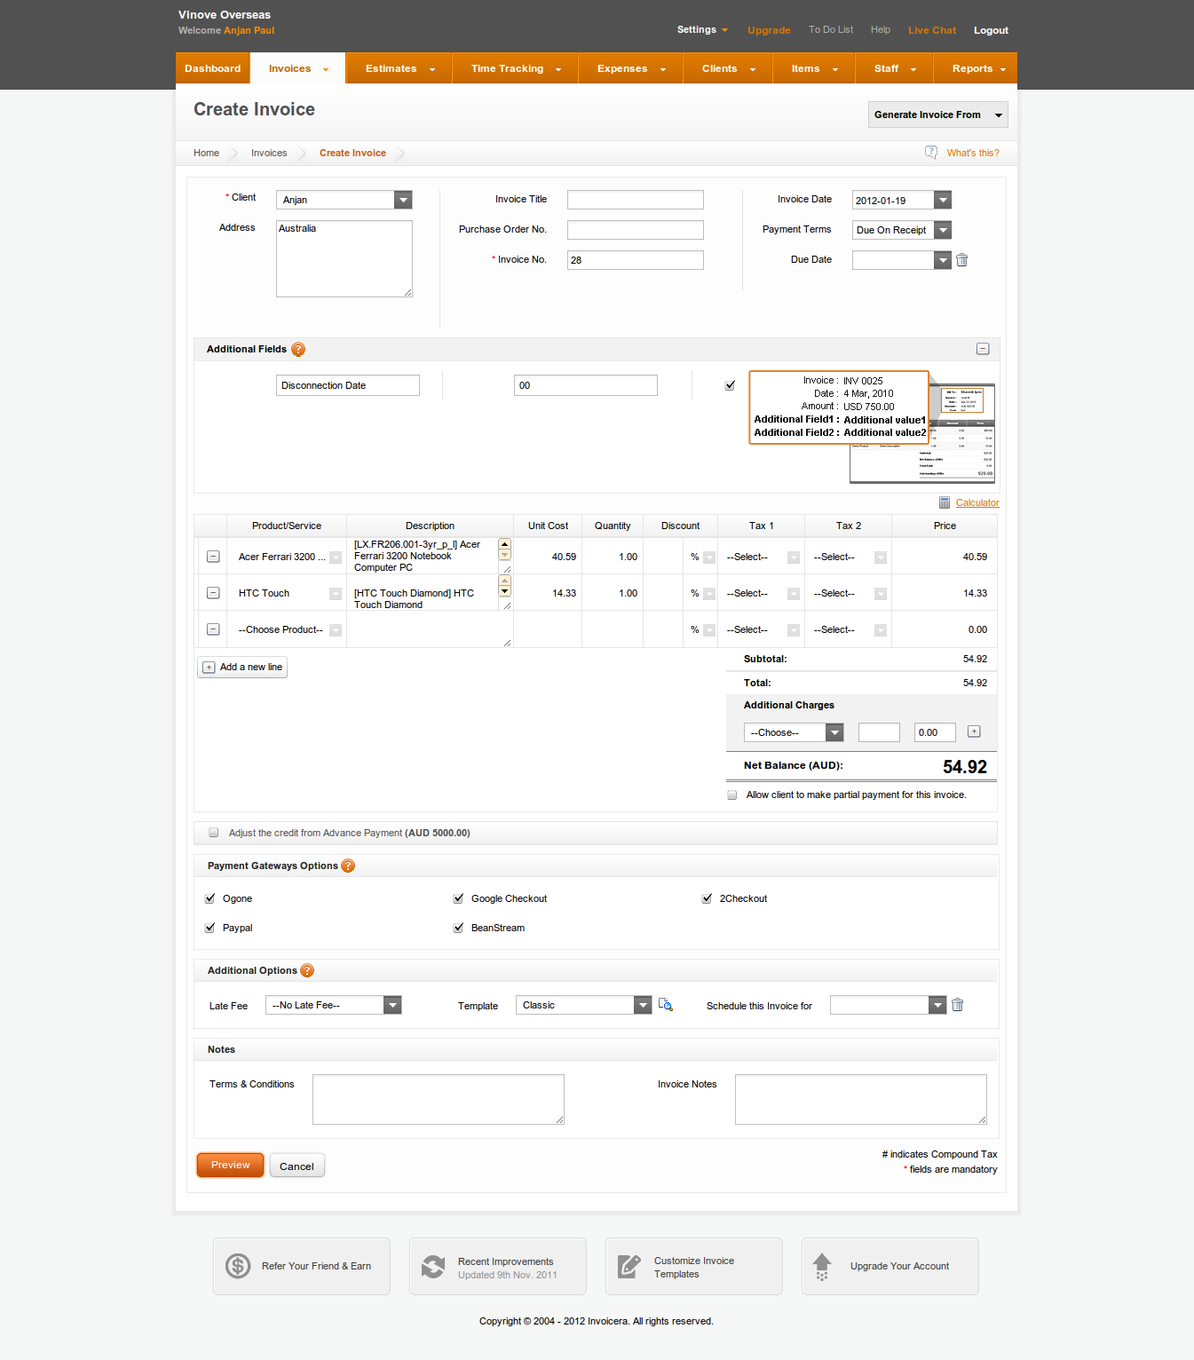Click in the Purchase Order No. field

click(636, 230)
